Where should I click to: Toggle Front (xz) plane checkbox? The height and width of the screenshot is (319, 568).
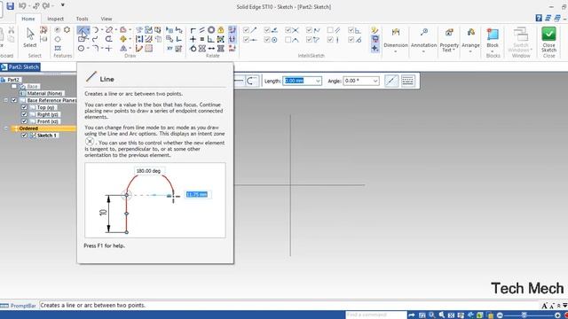tap(24, 121)
